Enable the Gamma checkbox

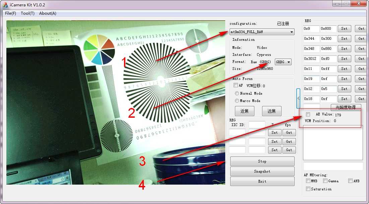coord(325,181)
